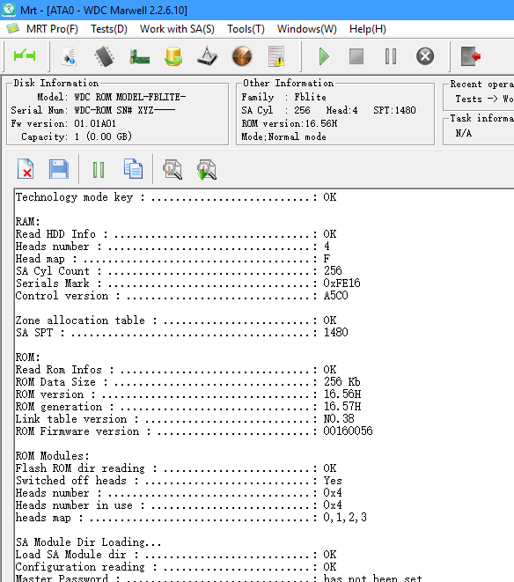Pause the task in main toolbar
Screen dimensions: 514x582
[x=391, y=56]
